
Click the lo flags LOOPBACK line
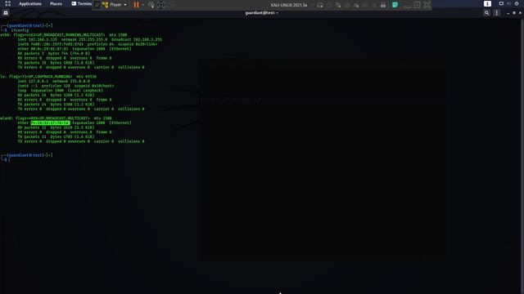48,76
